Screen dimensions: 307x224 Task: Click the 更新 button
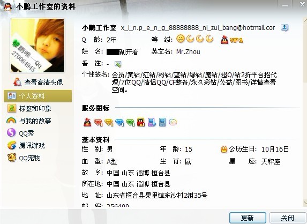248,218
